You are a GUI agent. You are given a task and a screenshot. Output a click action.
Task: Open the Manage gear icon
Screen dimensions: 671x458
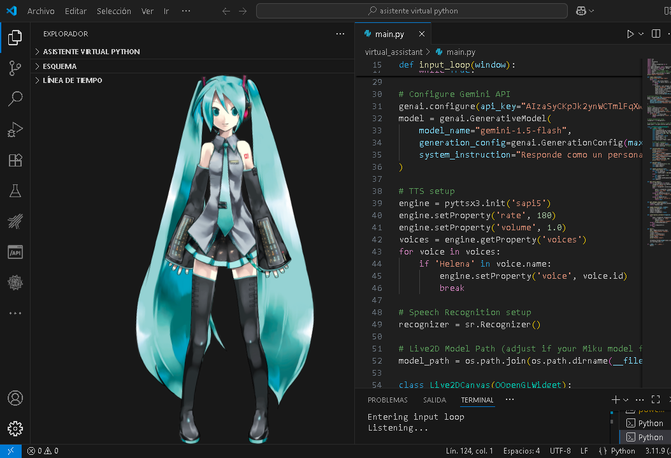(x=15, y=429)
